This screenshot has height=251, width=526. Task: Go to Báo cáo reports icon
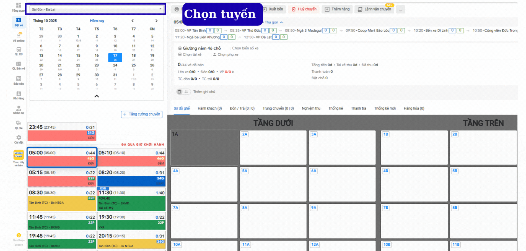coord(19,80)
